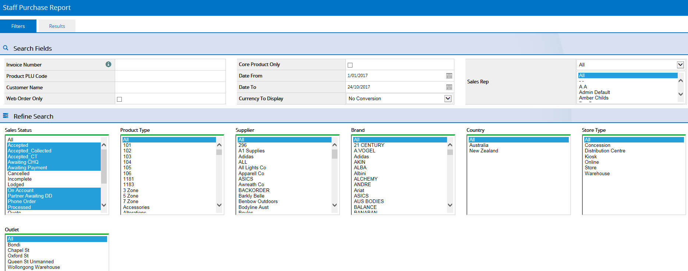Click Product Type list scroll-down arrow
Screen dimensions: 688x271
(x=219, y=205)
